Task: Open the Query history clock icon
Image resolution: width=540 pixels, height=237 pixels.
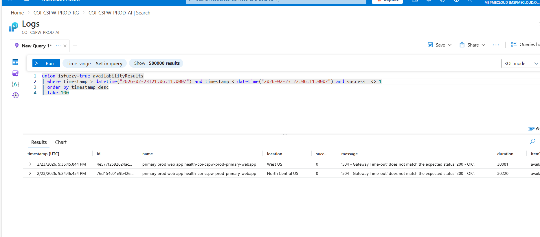Action: tap(15, 95)
